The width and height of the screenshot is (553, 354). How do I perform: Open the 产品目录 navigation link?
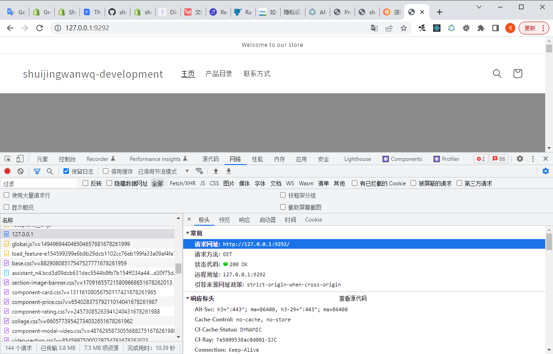(x=219, y=74)
